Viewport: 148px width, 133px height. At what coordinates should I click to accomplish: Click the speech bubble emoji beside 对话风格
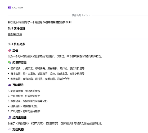[x=10, y=130]
